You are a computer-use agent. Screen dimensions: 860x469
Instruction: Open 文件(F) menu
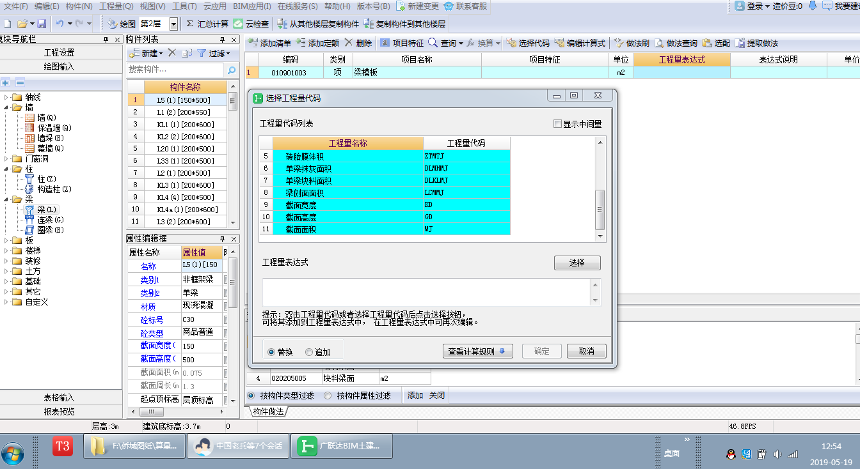coord(15,6)
